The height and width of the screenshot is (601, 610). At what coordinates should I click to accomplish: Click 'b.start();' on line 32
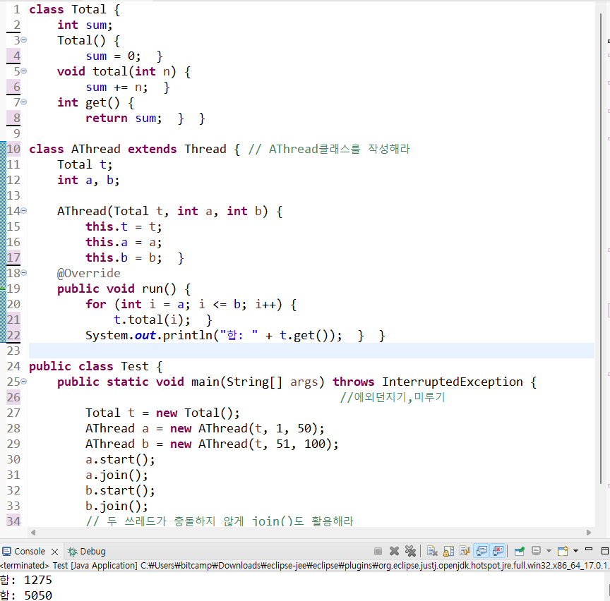click(x=120, y=490)
